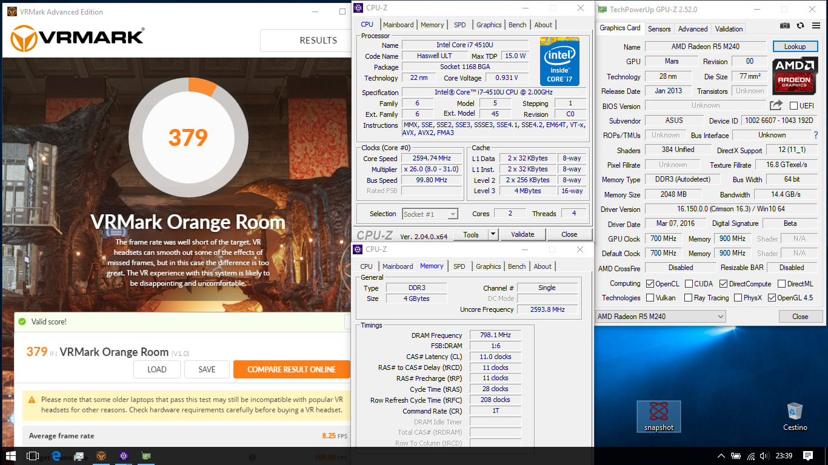Switch to VRMark via its taskbar icon

coord(101,456)
